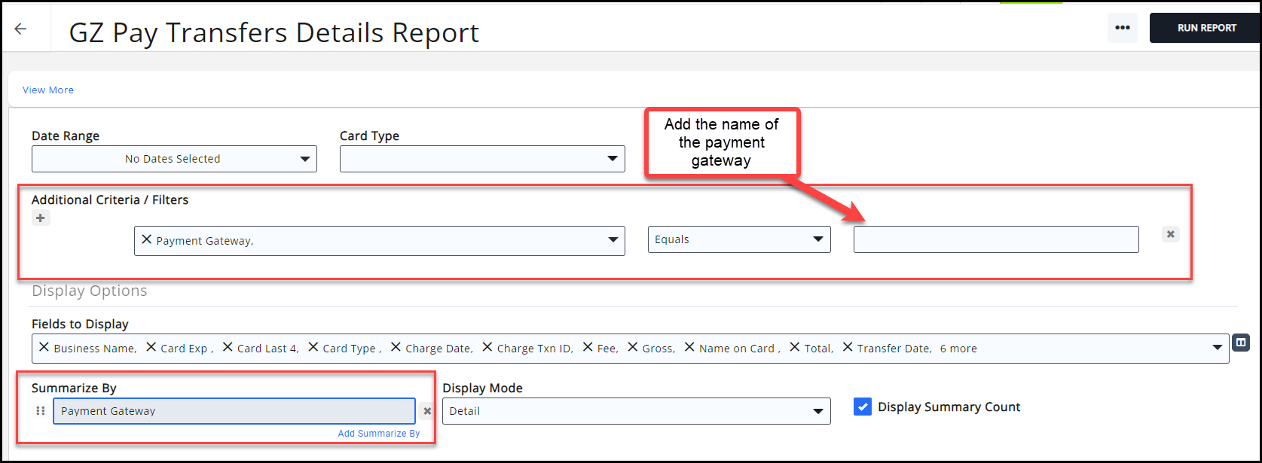Expand the Display Mode dropdown
Viewport: 1262px width, 463px height.
coord(636,411)
